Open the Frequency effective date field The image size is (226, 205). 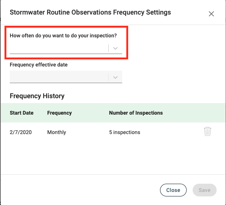pos(66,77)
